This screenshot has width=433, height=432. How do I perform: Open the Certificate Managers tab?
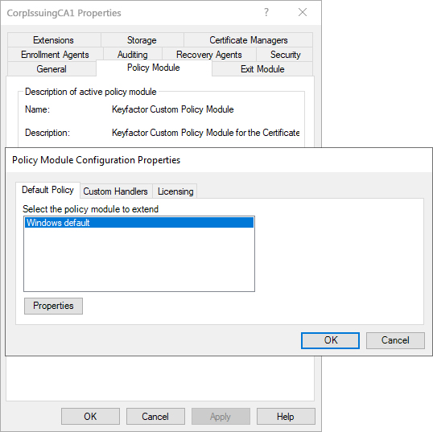248,40
